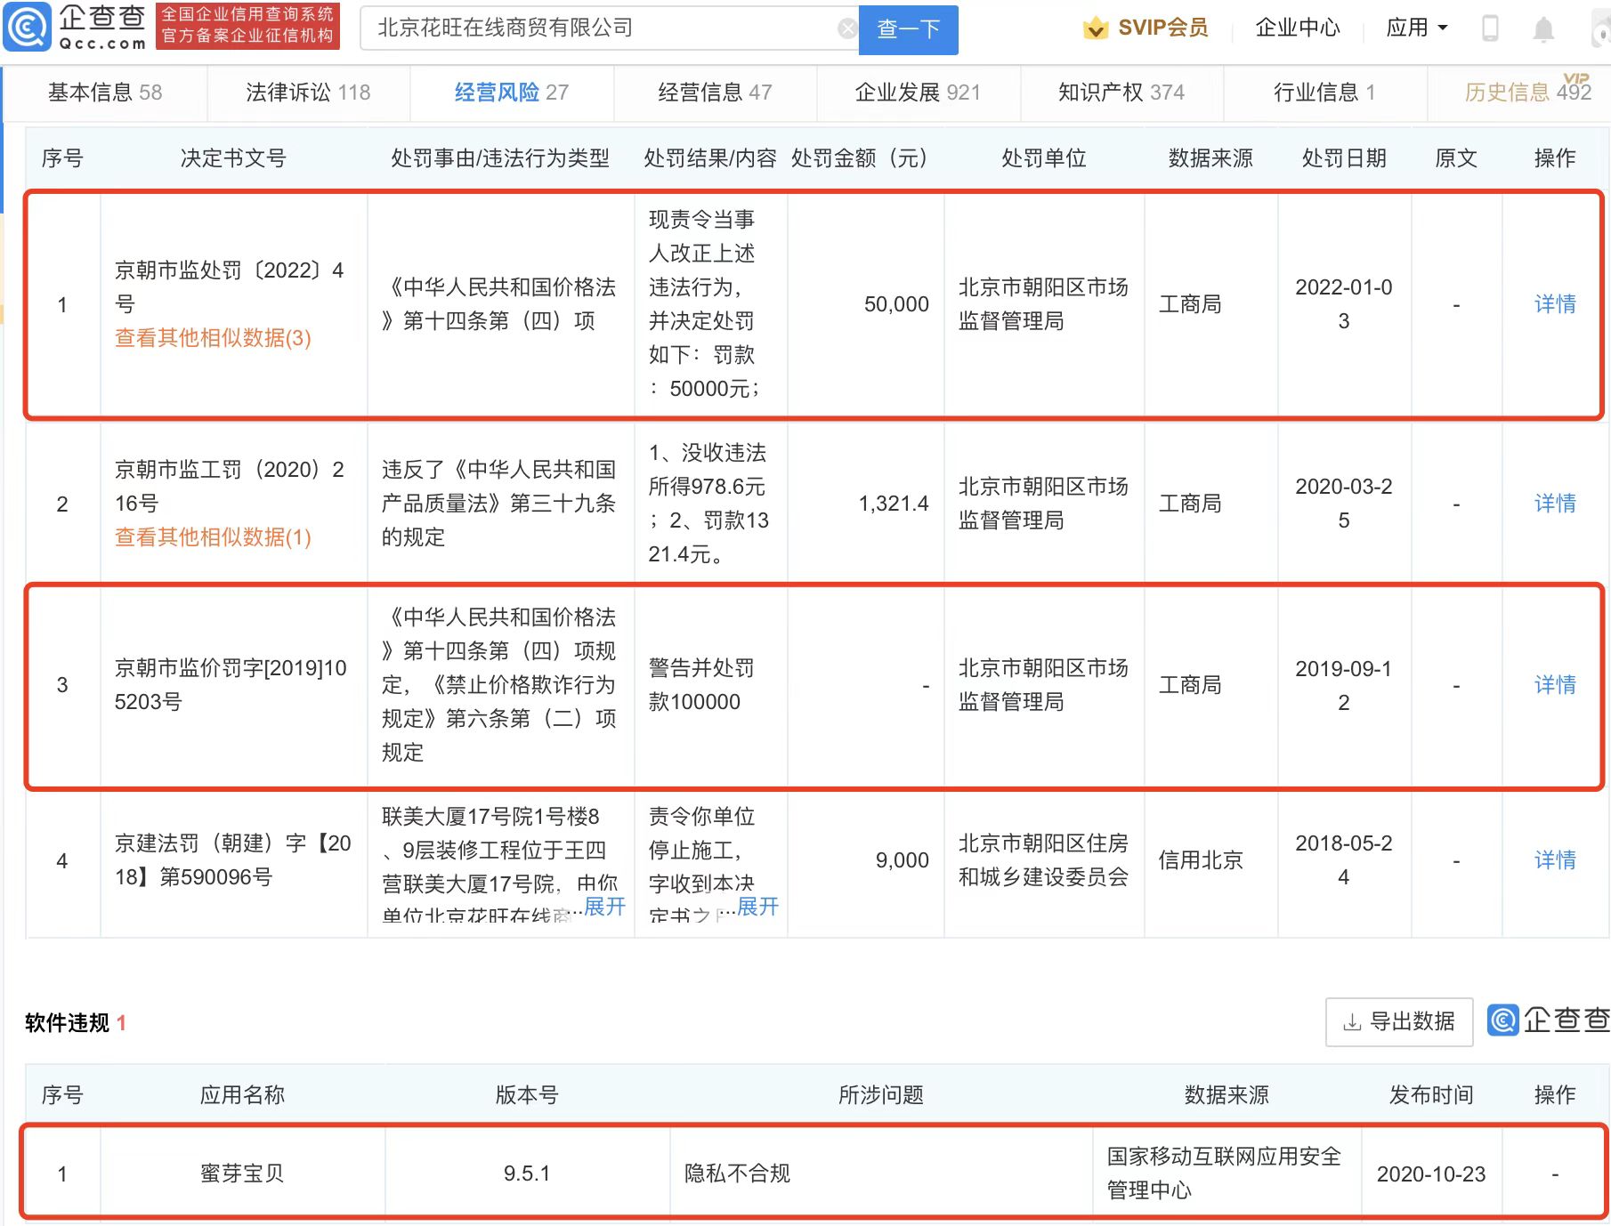Open the mobile phone app icon

coord(1489,28)
